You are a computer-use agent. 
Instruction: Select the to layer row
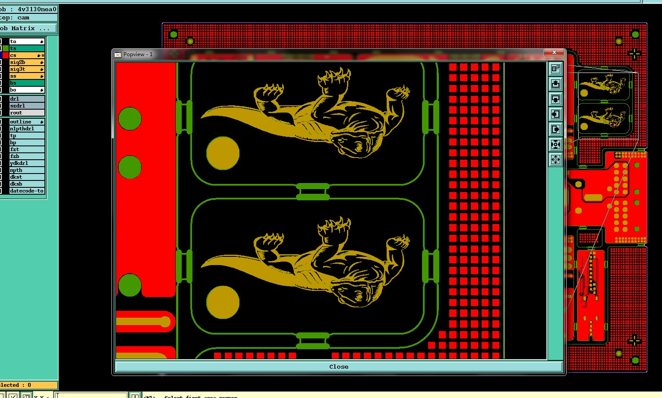27,41
